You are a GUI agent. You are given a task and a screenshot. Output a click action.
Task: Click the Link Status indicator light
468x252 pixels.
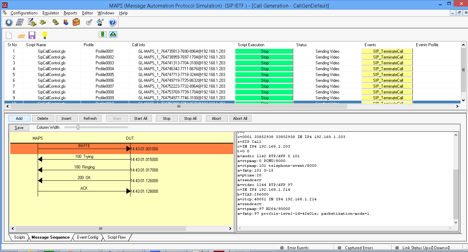(x=397, y=248)
